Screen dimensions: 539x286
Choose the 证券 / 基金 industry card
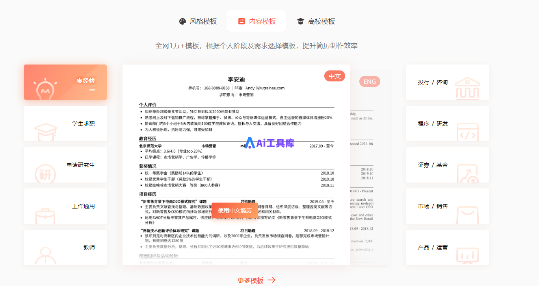point(448,165)
